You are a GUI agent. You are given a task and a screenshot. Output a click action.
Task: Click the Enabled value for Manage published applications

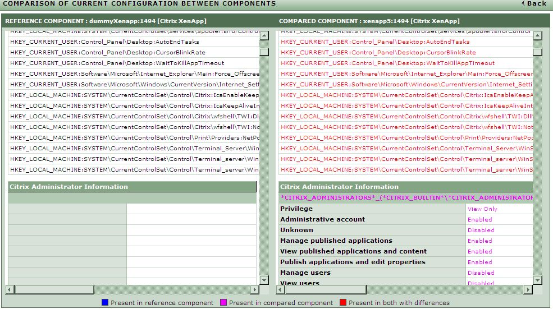coord(479,241)
